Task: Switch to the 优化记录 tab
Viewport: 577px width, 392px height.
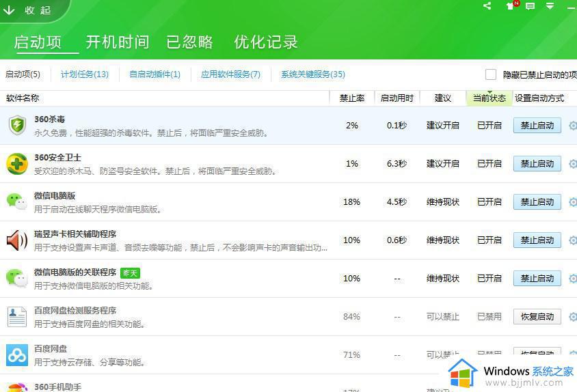Action: click(x=266, y=42)
